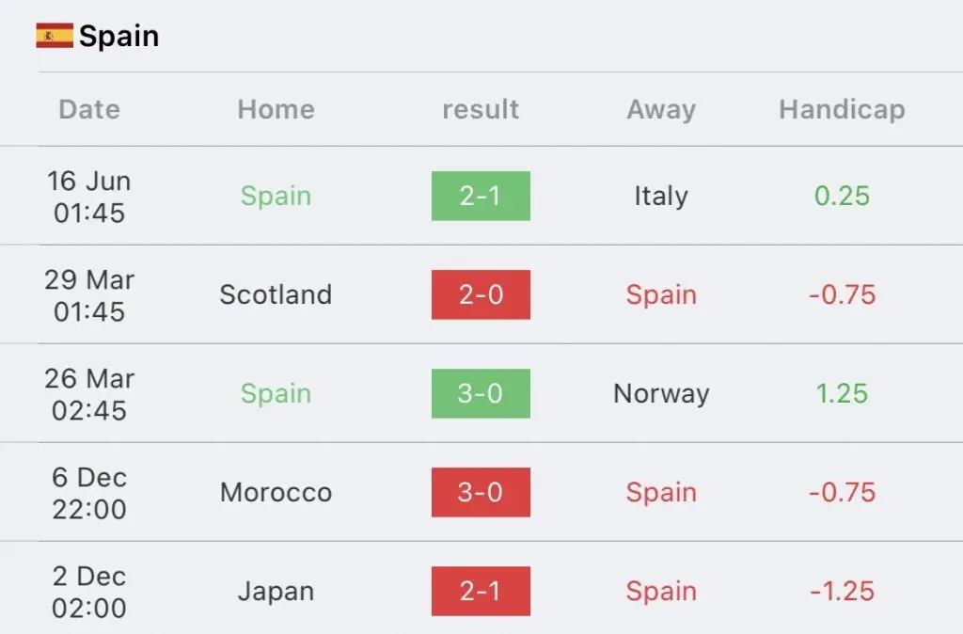The height and width of the screenshot is (634, 963).
Task: Select the Date column header
Action: click(x=89, y=109)
